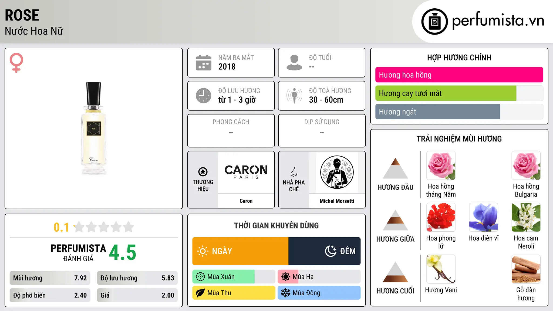Select the Hoa phong lữ note image
The height and width of the screenshot is (311, 553).
point(441,217)
